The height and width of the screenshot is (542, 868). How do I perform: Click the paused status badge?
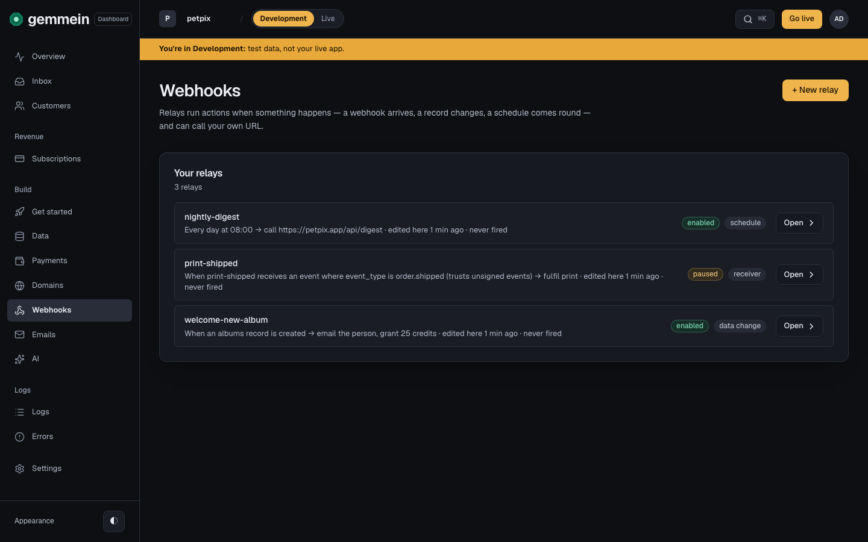click(705, 274)
